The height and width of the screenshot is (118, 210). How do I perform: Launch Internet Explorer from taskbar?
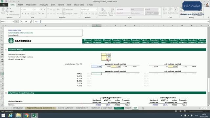click(x=10, y=115)
